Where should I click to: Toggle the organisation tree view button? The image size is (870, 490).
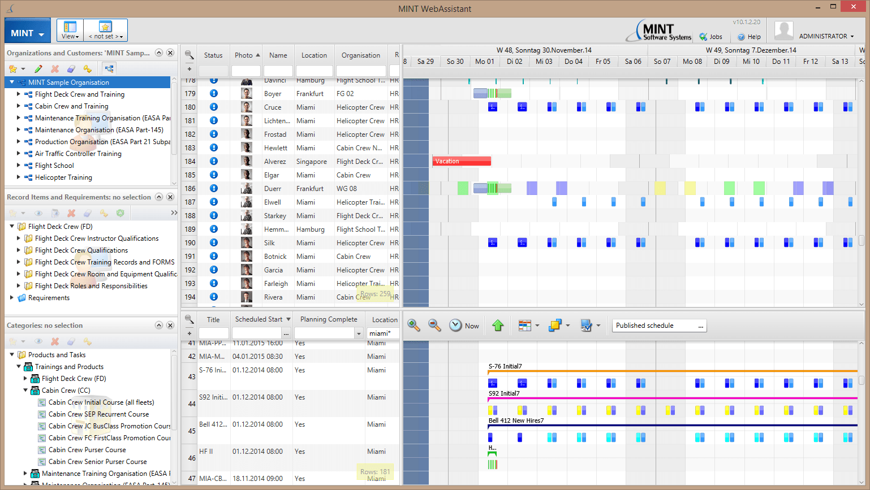click(x=109, y=69)
